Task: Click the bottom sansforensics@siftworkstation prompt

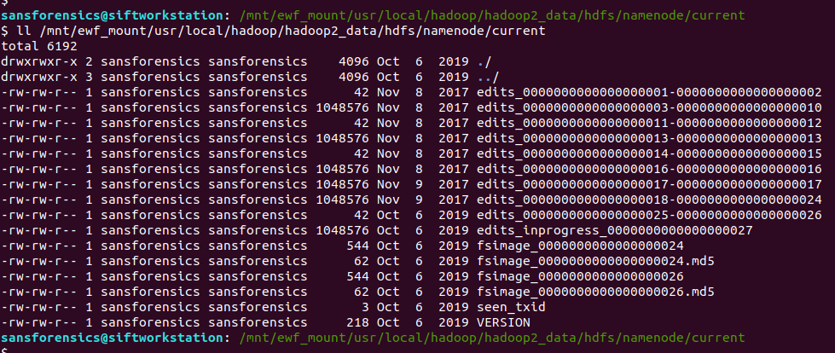Action: (112, 339)
